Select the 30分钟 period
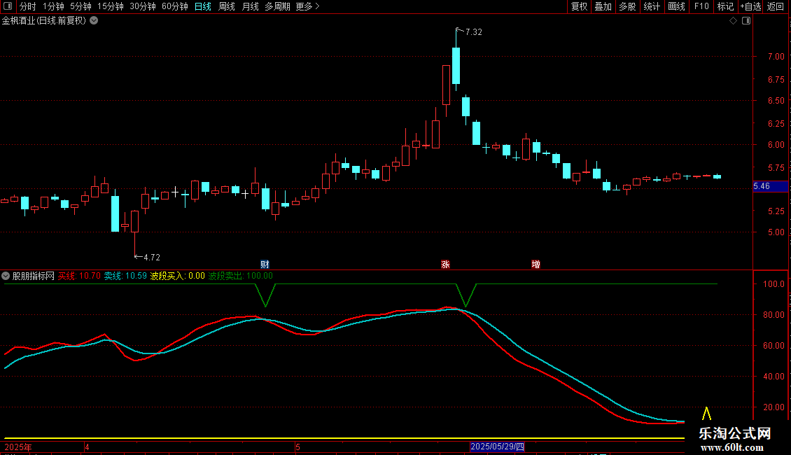 point(143,6)
